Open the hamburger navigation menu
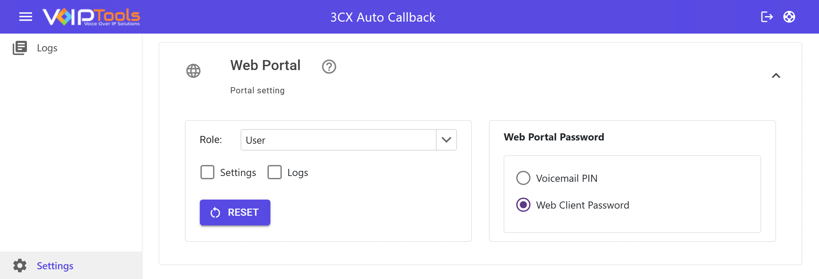 pos(26,17)
